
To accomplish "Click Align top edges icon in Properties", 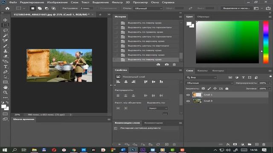I will [146, 82].
